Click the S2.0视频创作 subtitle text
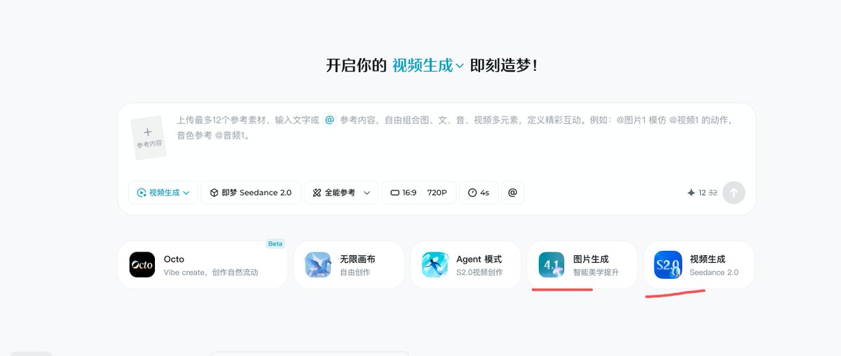Image resolution: width=841 pixels, height=356 pixels. click(479, 273)
